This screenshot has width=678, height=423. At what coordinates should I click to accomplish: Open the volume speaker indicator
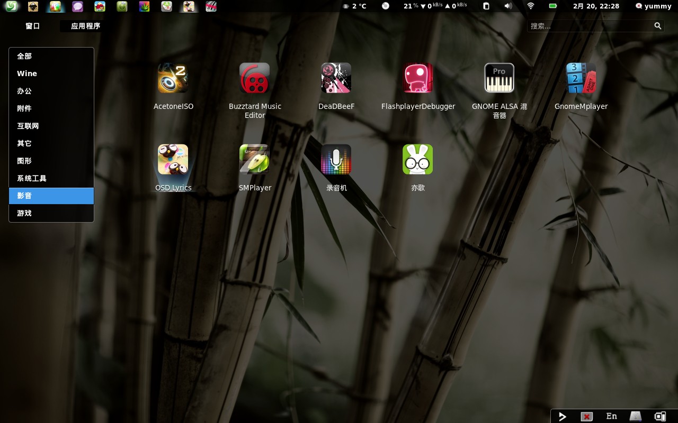click(508, 6)
